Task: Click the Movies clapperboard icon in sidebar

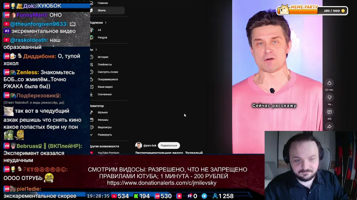Action: click(x=91, y=120)
